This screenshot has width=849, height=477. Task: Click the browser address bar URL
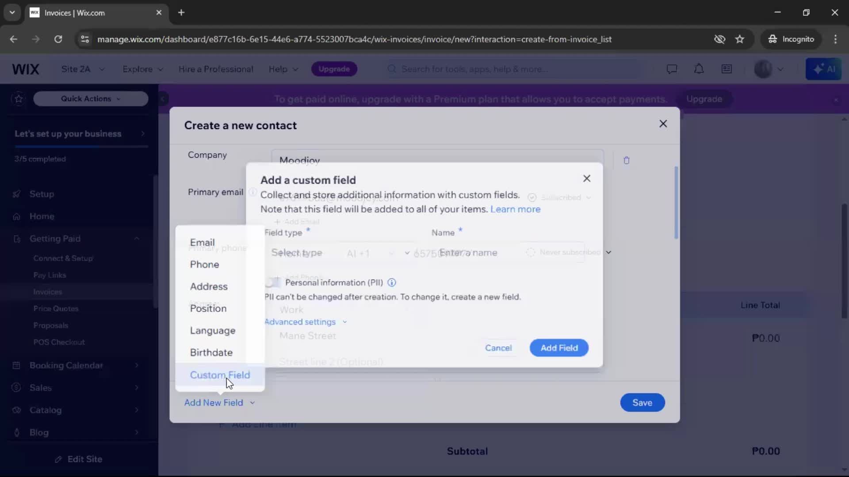[354, 39]
